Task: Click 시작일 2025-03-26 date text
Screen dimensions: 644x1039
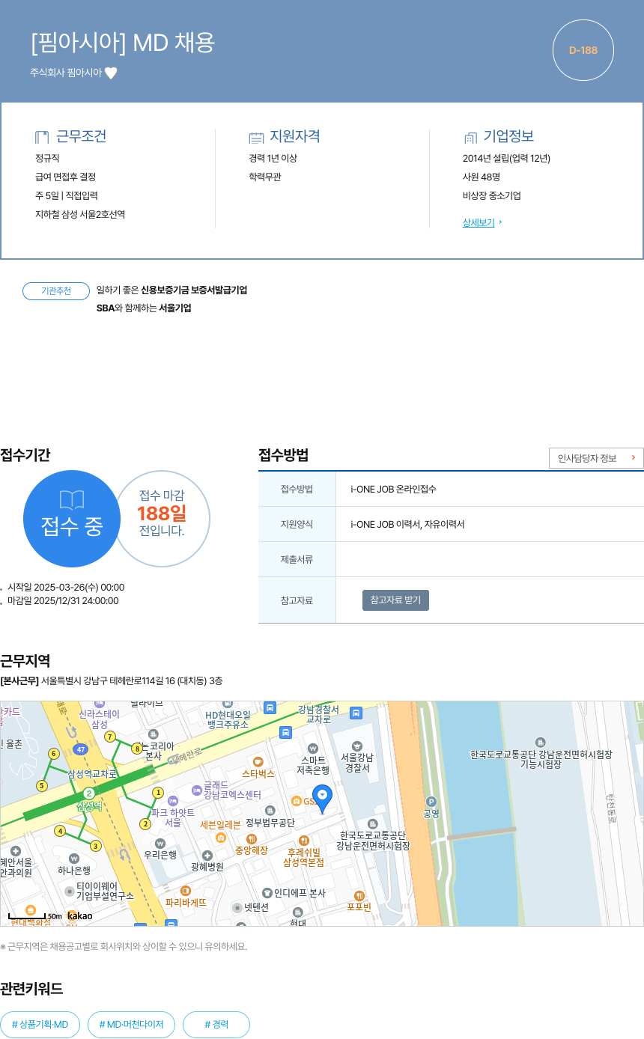Action: point(66,587)
